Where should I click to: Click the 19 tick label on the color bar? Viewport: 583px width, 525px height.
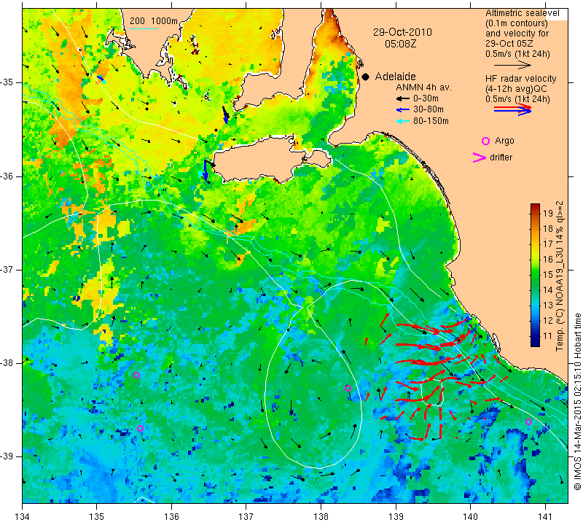(548, 213)
